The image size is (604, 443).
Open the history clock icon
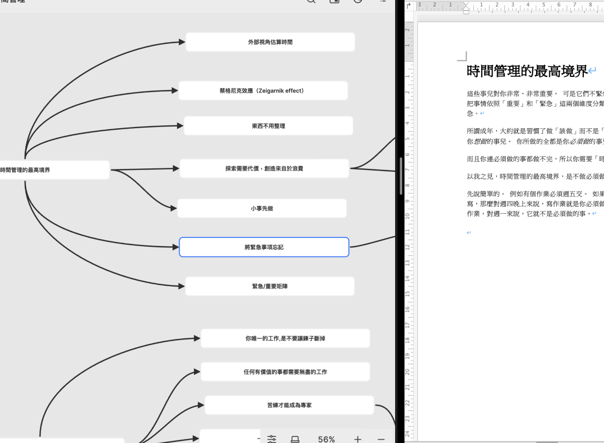click(358, 1)
